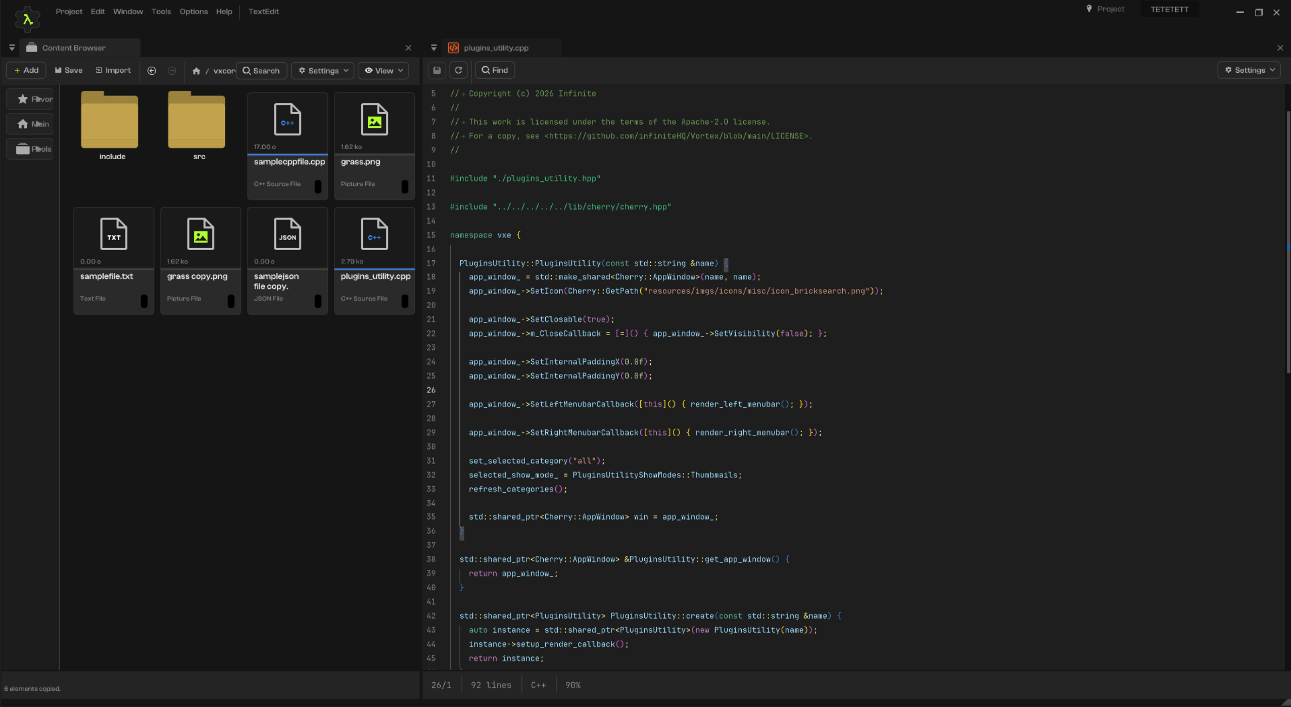Click the Find button

[x=495, y=70]
